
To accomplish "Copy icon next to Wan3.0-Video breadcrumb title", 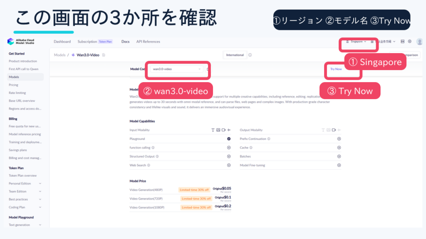I will (104, 55).
